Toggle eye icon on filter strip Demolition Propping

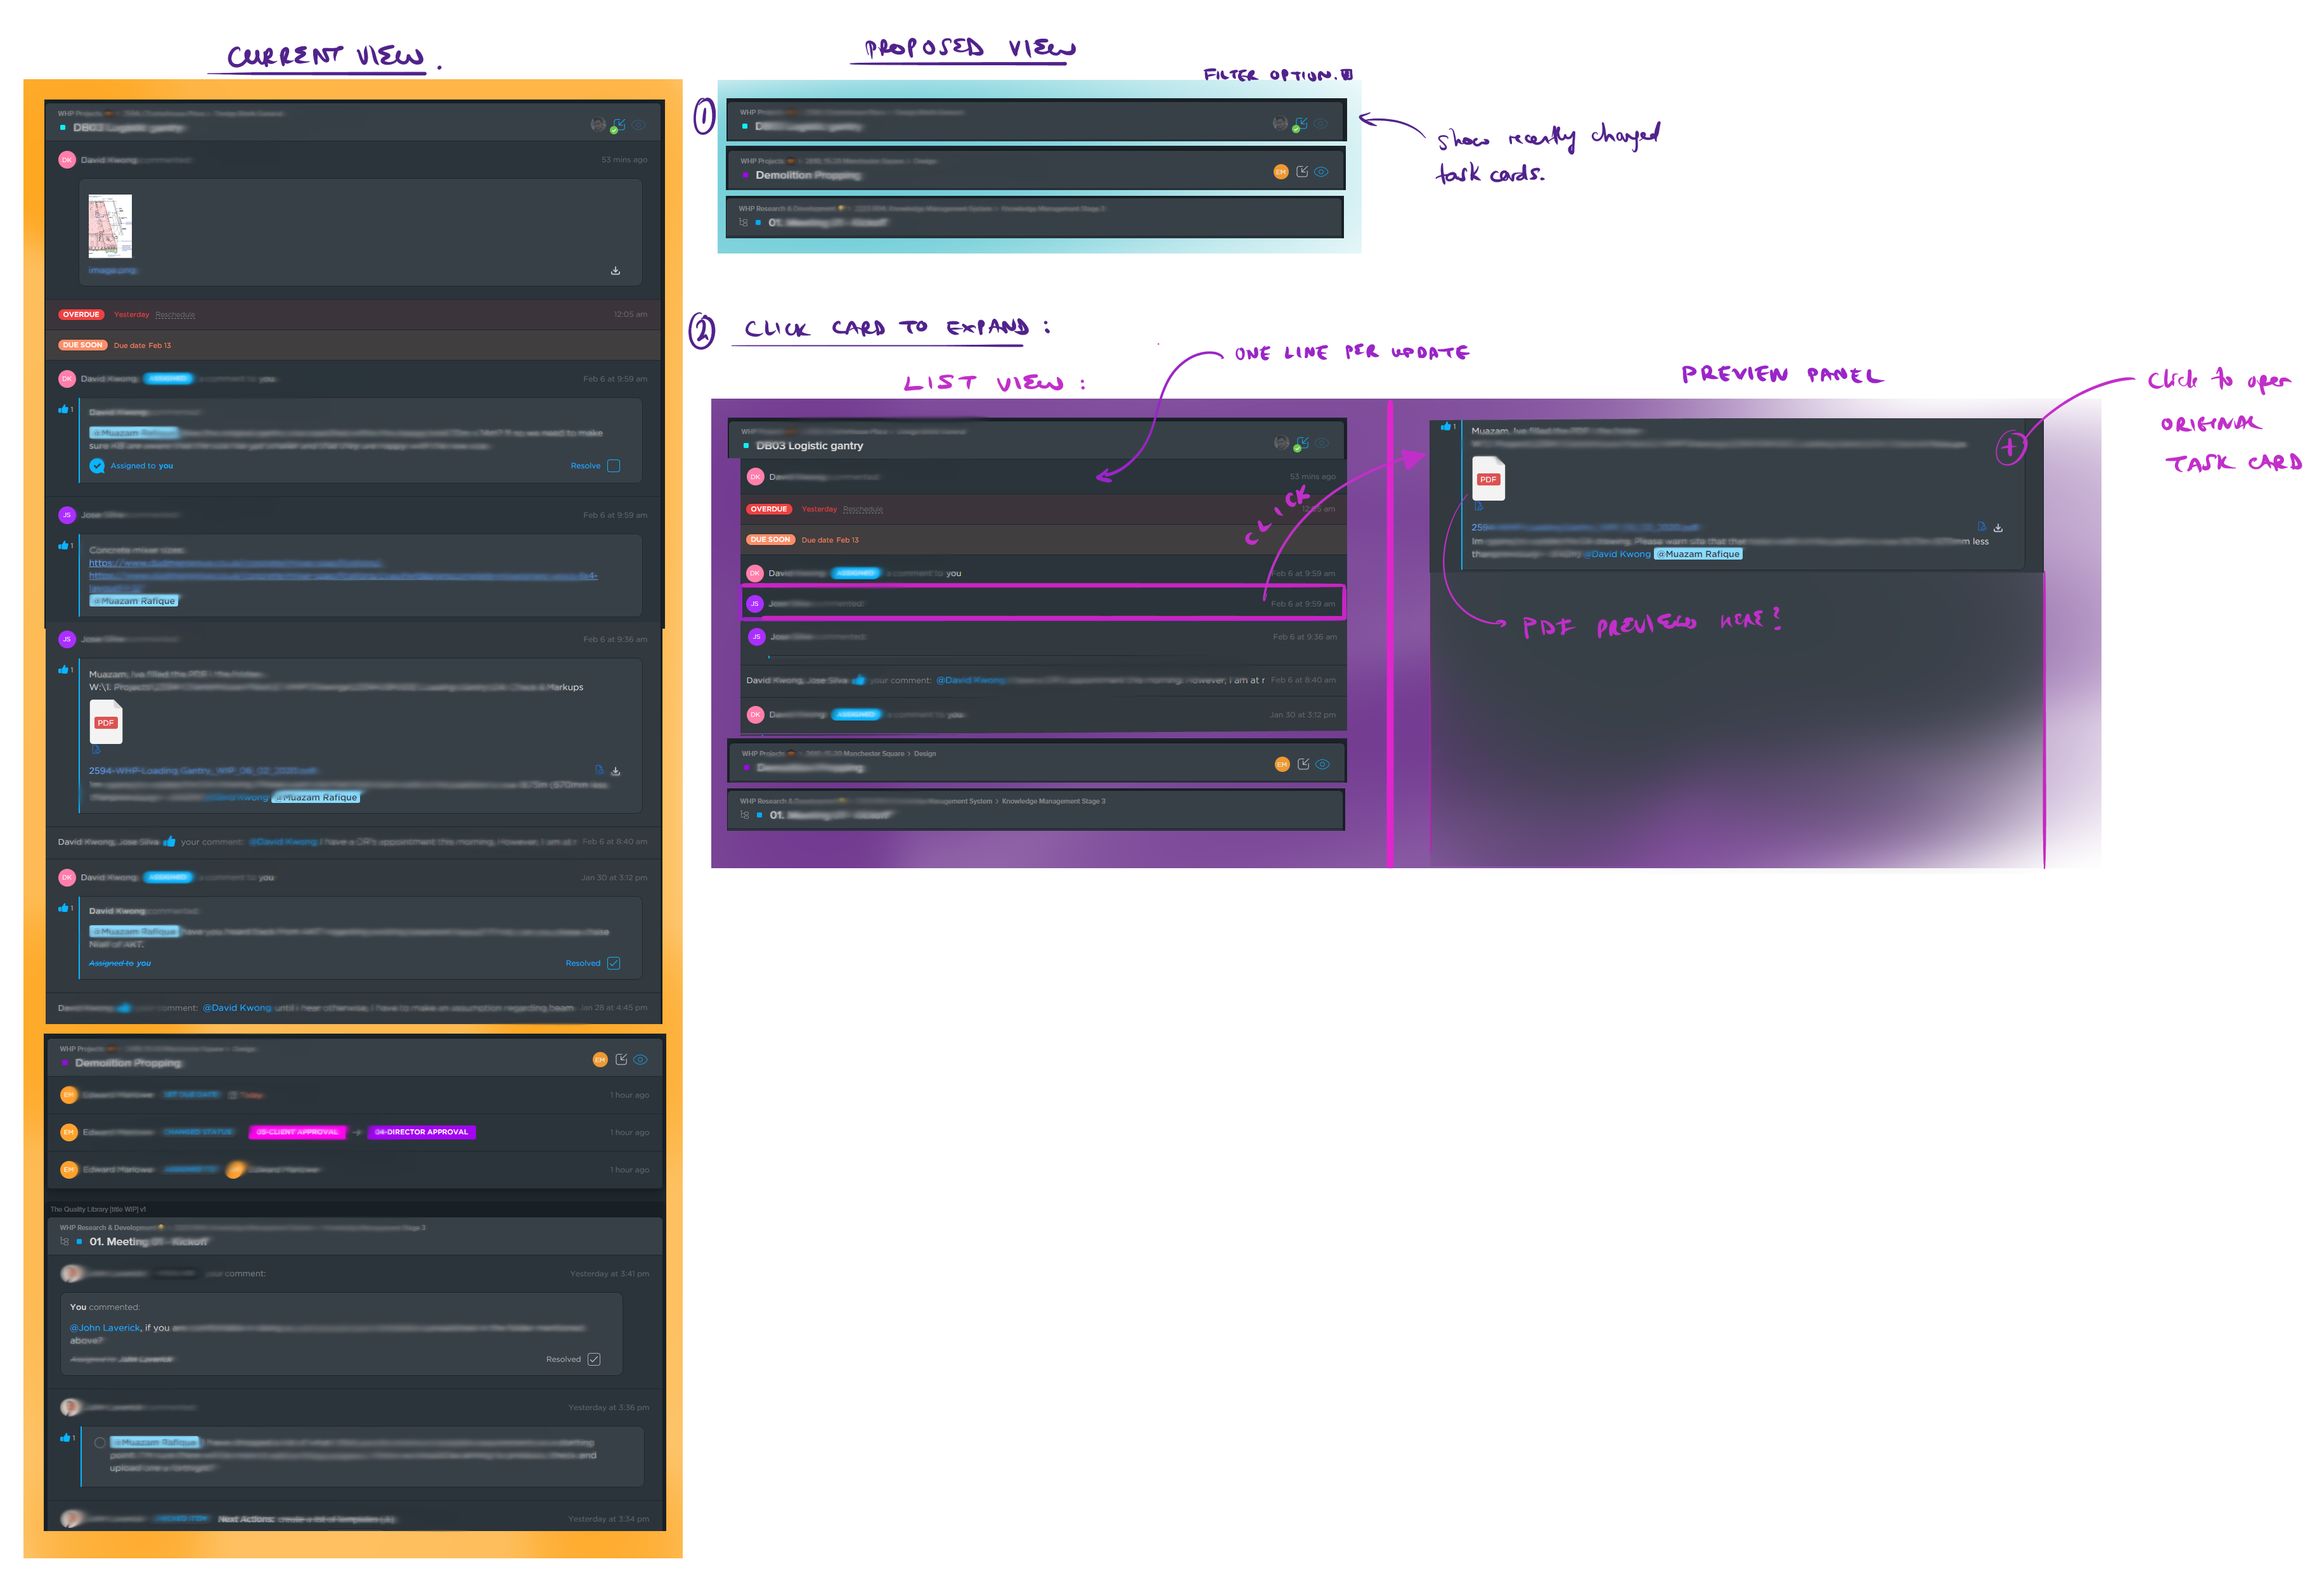pos(1321,172)
